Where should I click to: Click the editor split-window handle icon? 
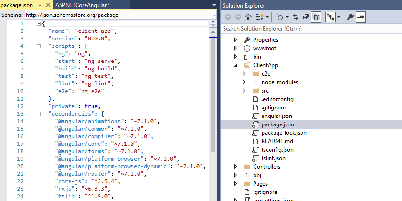click(213, 24)
